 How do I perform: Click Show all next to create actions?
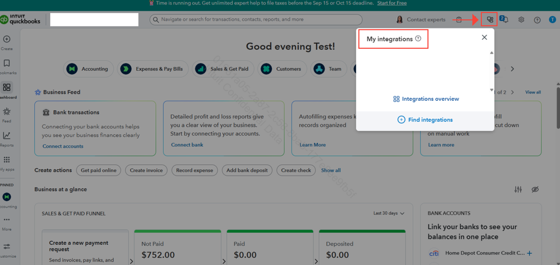point(331,170)
